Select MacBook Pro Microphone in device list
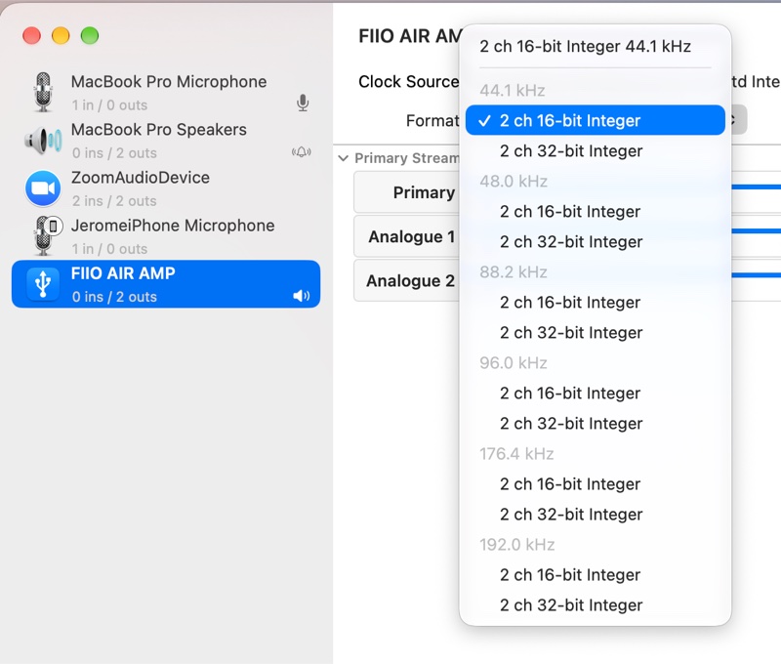 click(x=166, y=92)
